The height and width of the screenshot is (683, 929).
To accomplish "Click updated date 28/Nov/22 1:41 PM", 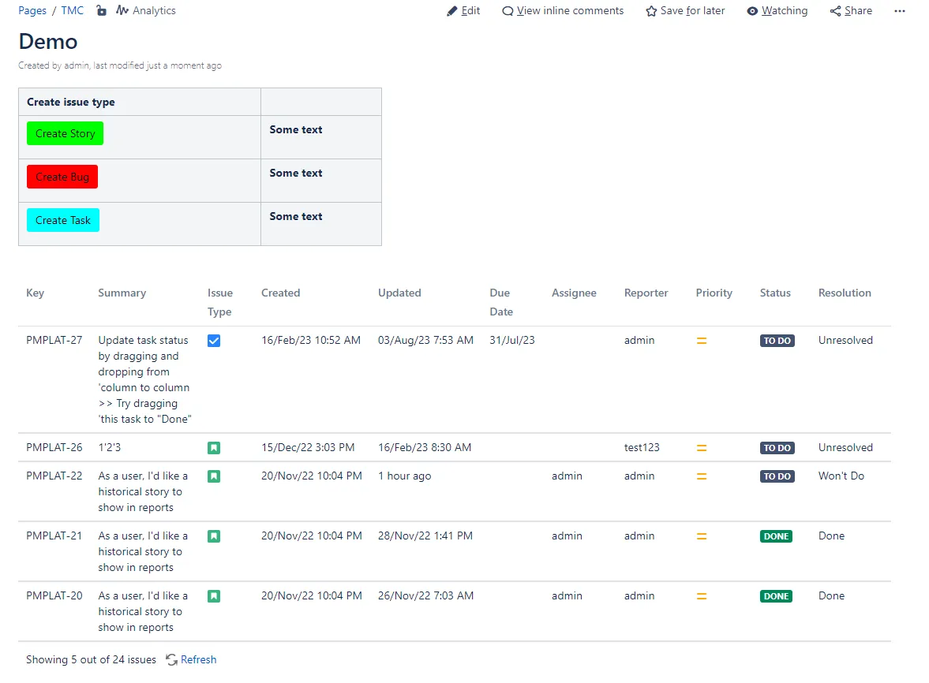I will [425, 536].
